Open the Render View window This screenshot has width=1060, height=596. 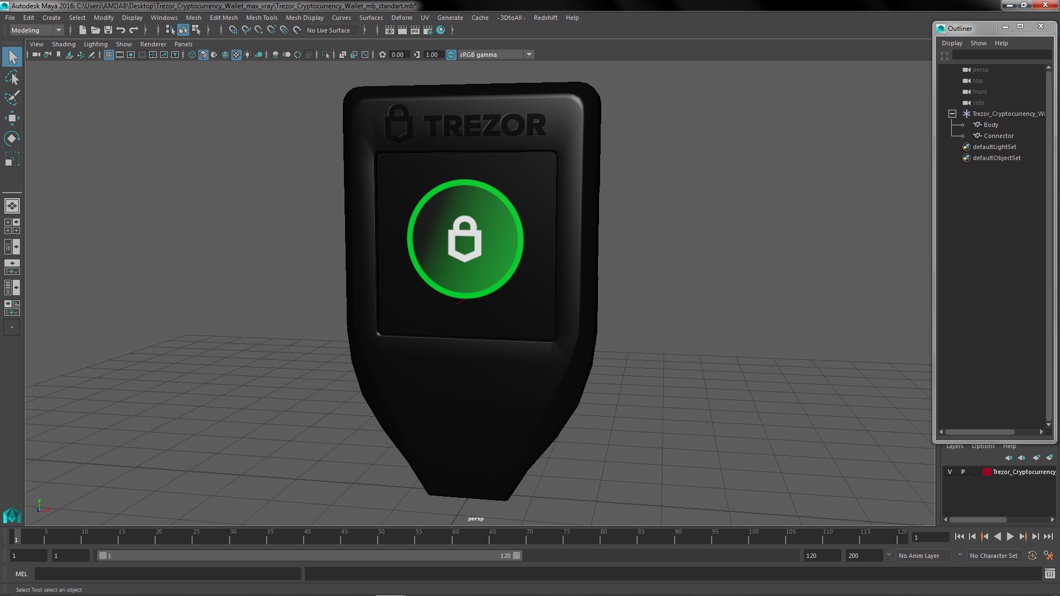point(390,30)
